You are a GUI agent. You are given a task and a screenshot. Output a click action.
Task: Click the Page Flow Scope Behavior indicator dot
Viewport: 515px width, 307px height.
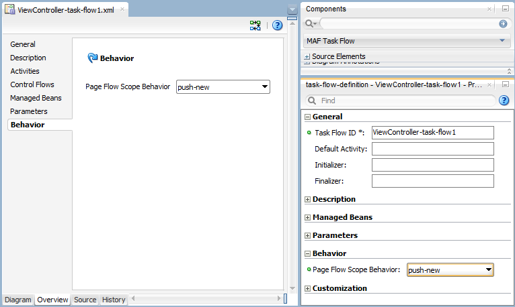[309, 269]
